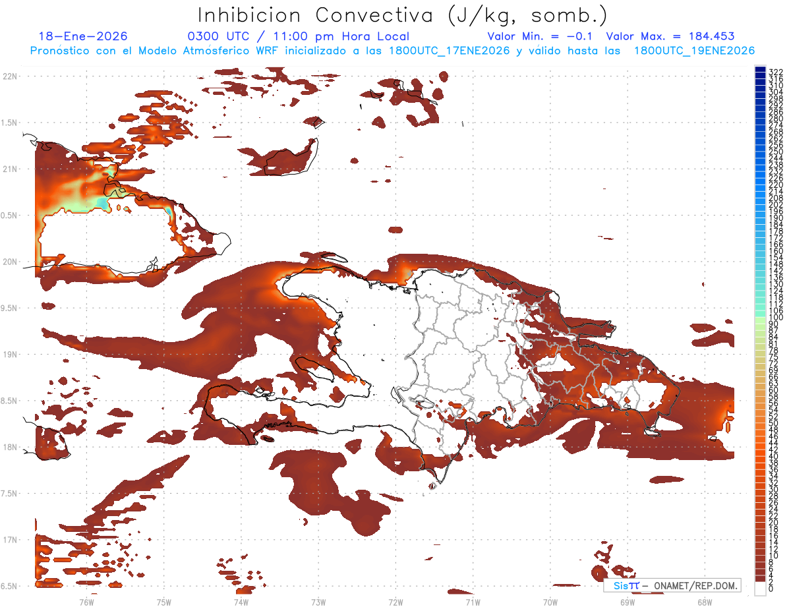
Task: Click the "160" value on the color scale
Action: (x=776, y=251)
